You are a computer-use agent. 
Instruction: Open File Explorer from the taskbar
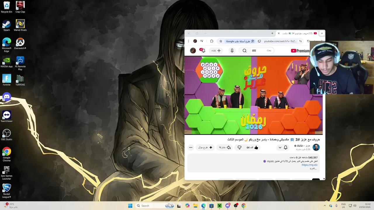pyautogui.click(x=195, y=206)
